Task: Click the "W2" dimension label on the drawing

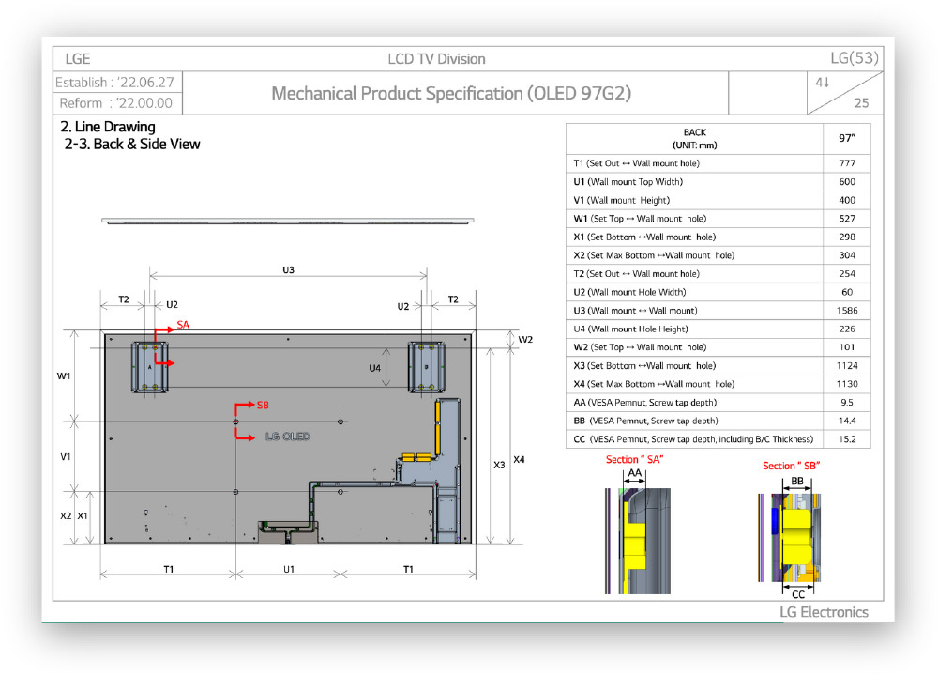Action: click(x=525, y=340)
